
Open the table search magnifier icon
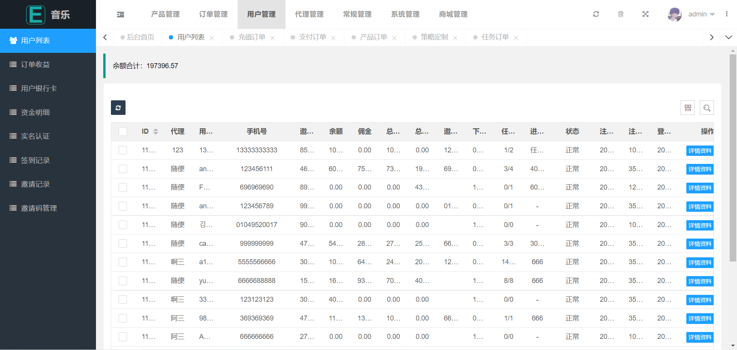coord(707,108)
